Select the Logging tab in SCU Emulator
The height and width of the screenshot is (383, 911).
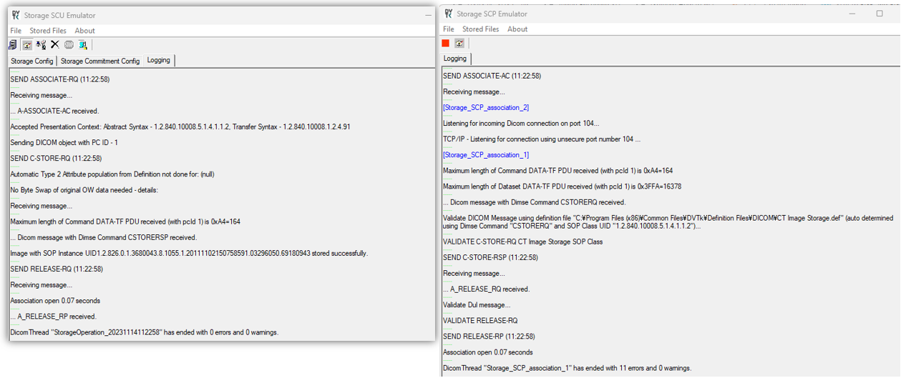[159, 61]
